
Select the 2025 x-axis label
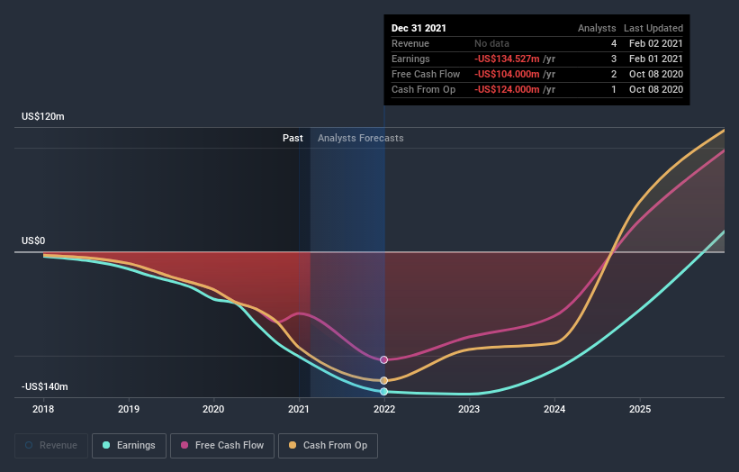click(x=640, y=409)
